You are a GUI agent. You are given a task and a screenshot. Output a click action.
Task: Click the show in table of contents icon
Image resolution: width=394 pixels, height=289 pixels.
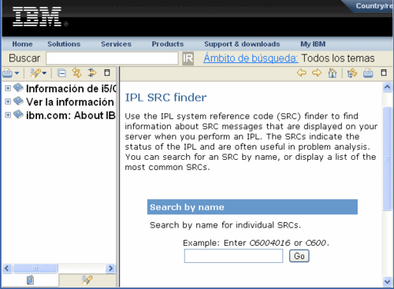(x=352, y=73)
